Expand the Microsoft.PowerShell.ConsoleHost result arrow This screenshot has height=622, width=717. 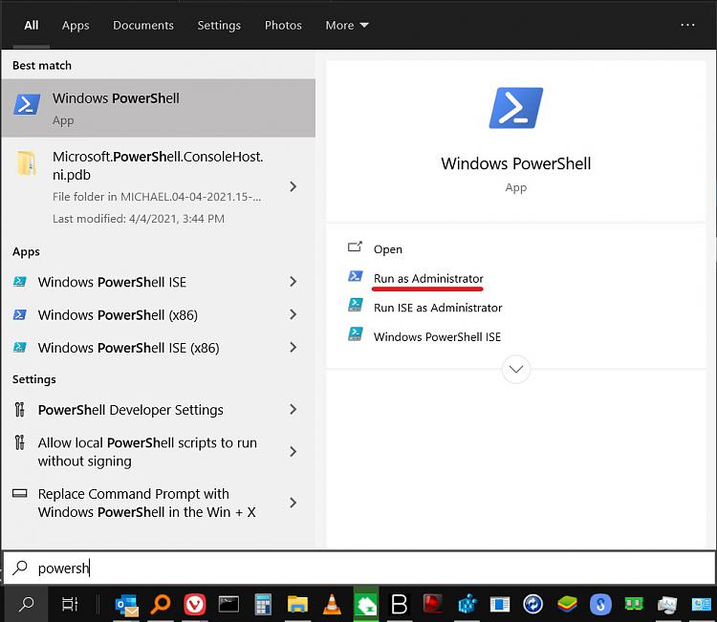click(x=293, y=186)
